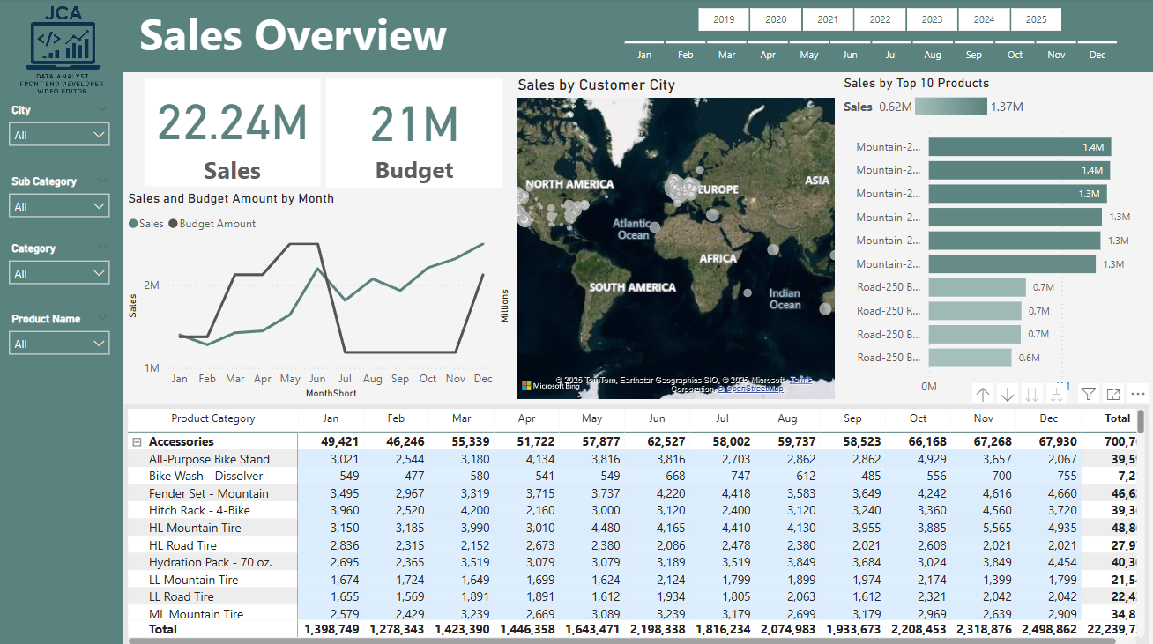The image size is (1153, 644).
Task: Click the Product Category column header
Action: pos(213,418)
